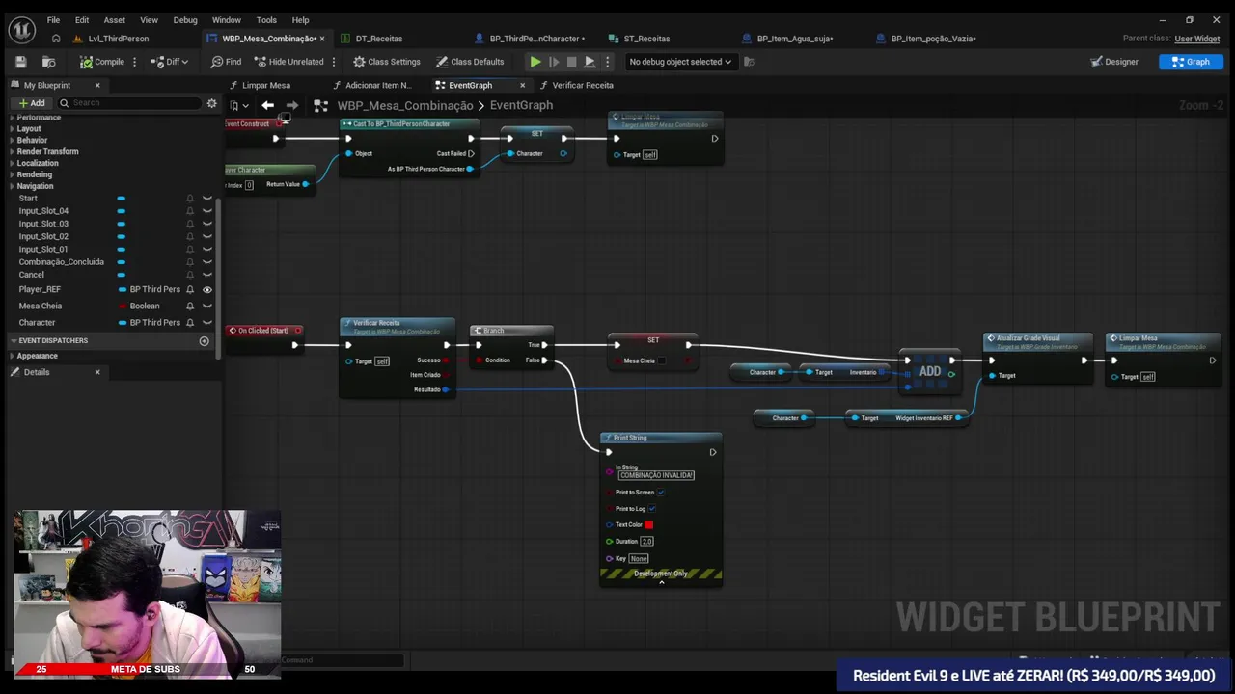Click WBP_Mesa_Combinação breadcrumb
This screenshot has height=694, width=1235.
405,105
